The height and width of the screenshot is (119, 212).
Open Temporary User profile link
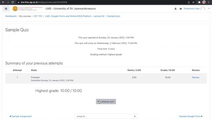(191, 9)
